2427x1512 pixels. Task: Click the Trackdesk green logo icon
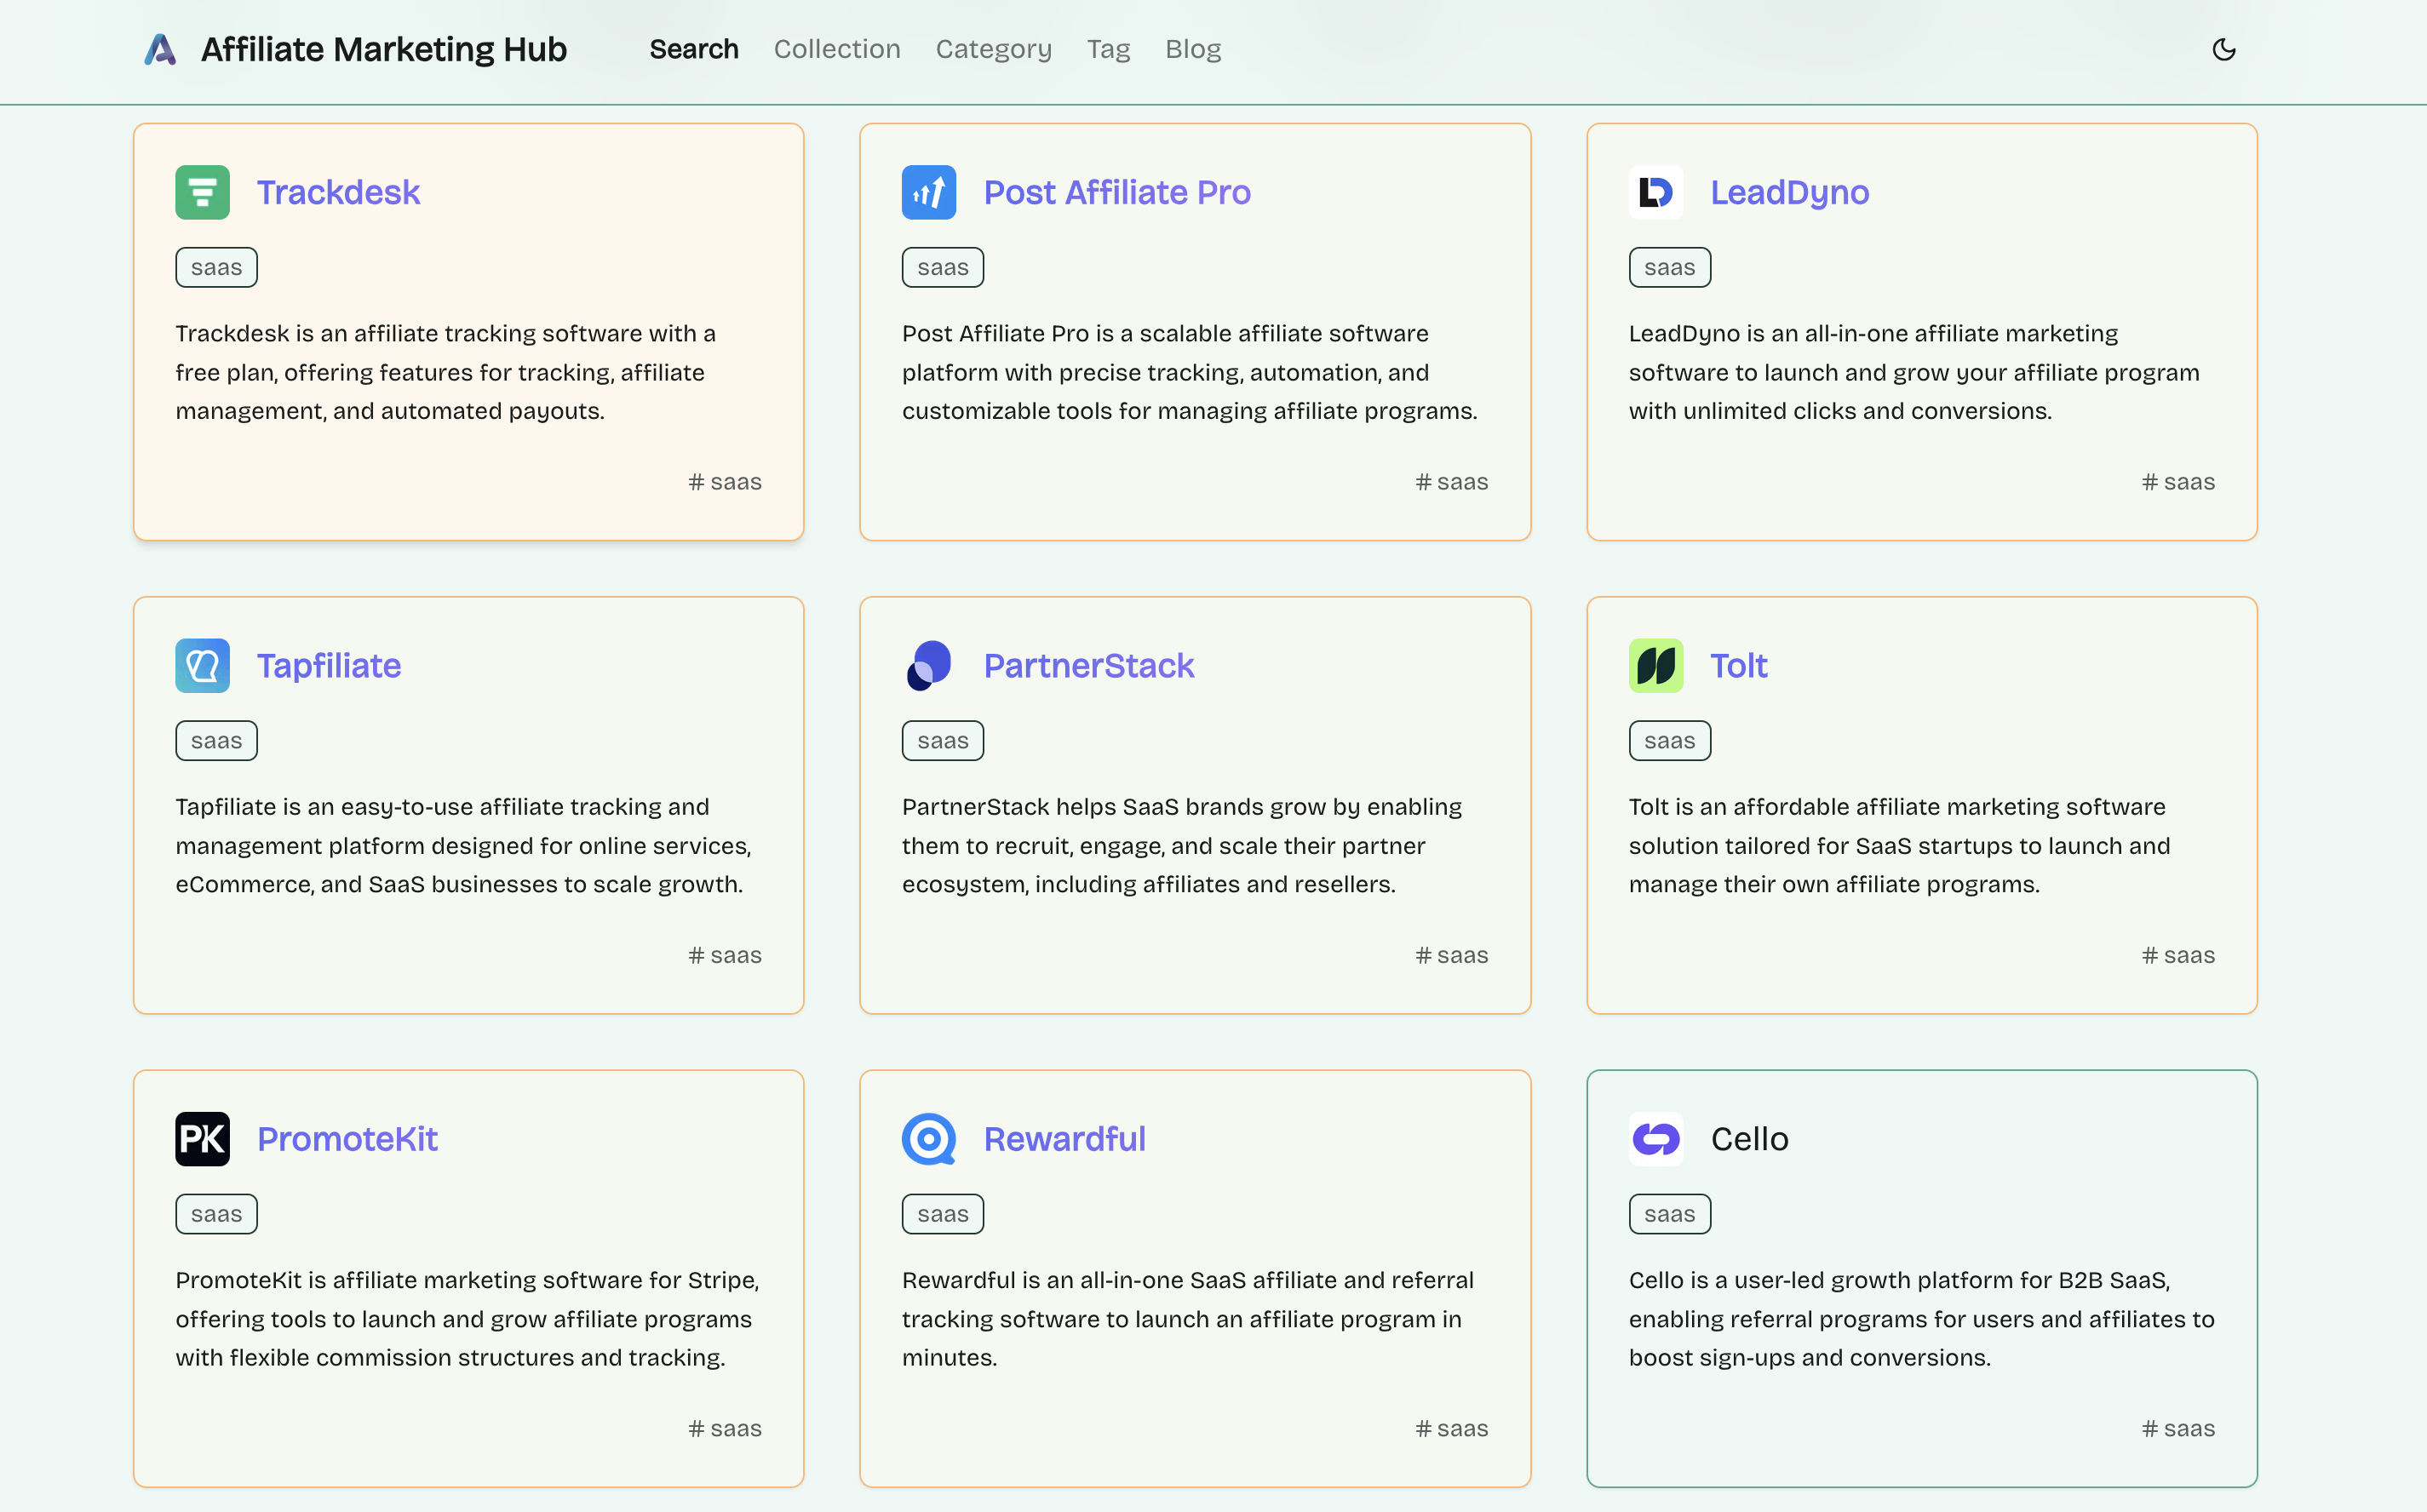(x=202, y=192)
